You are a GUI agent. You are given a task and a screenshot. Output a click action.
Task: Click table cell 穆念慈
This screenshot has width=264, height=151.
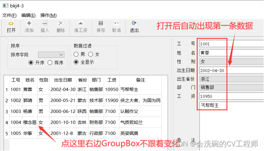[30, 122]
